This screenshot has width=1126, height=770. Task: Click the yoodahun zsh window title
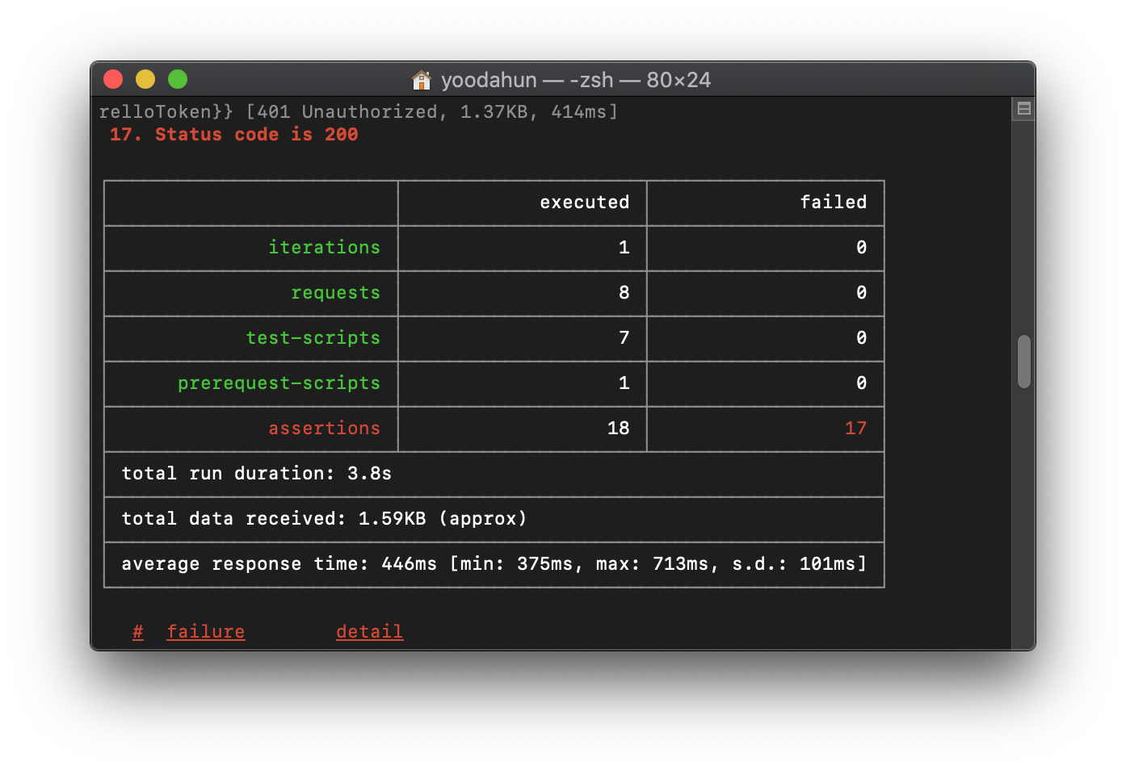576,80
